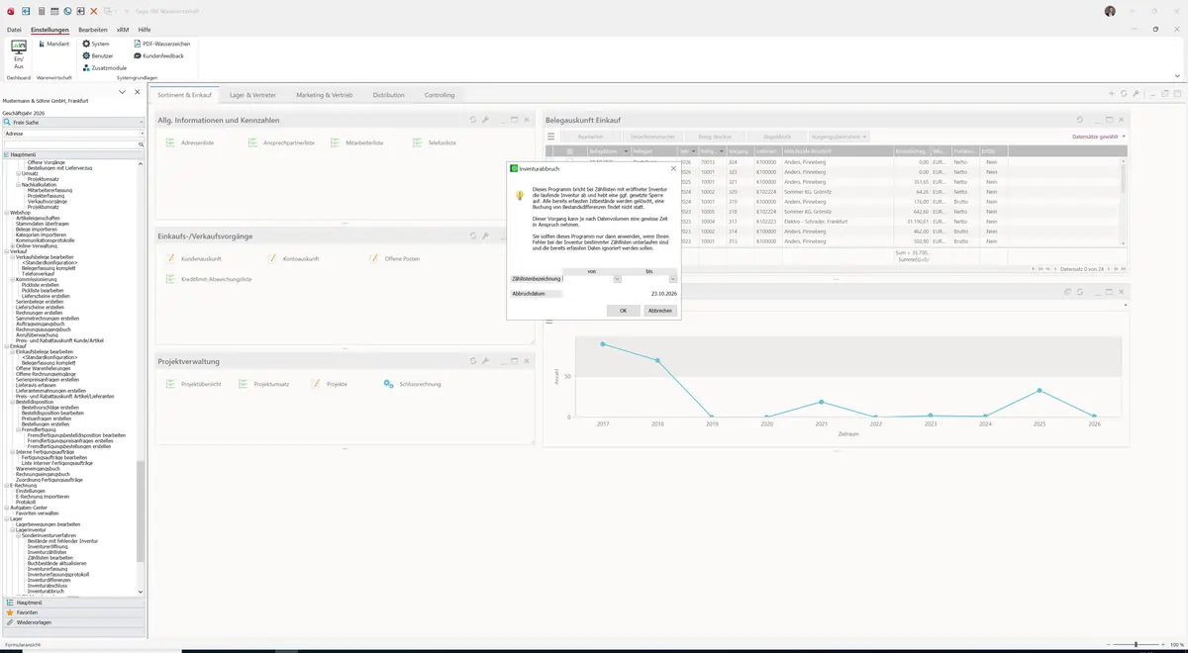Open Kundenfeedback in the ribbon
The width and height of the screenshot is (1188, 653).
158,56
